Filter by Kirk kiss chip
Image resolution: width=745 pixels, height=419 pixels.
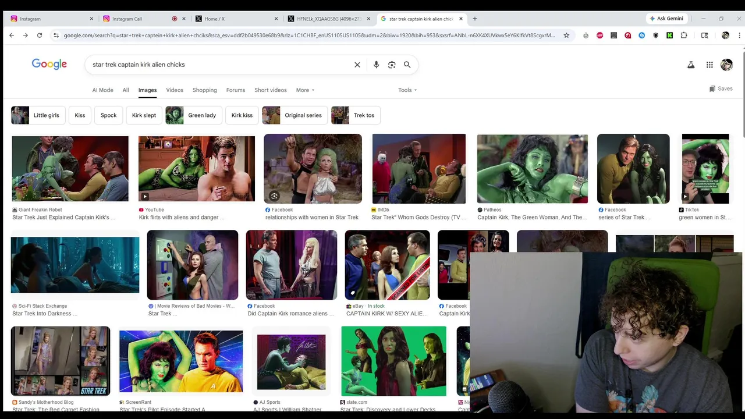click(242, 115)
